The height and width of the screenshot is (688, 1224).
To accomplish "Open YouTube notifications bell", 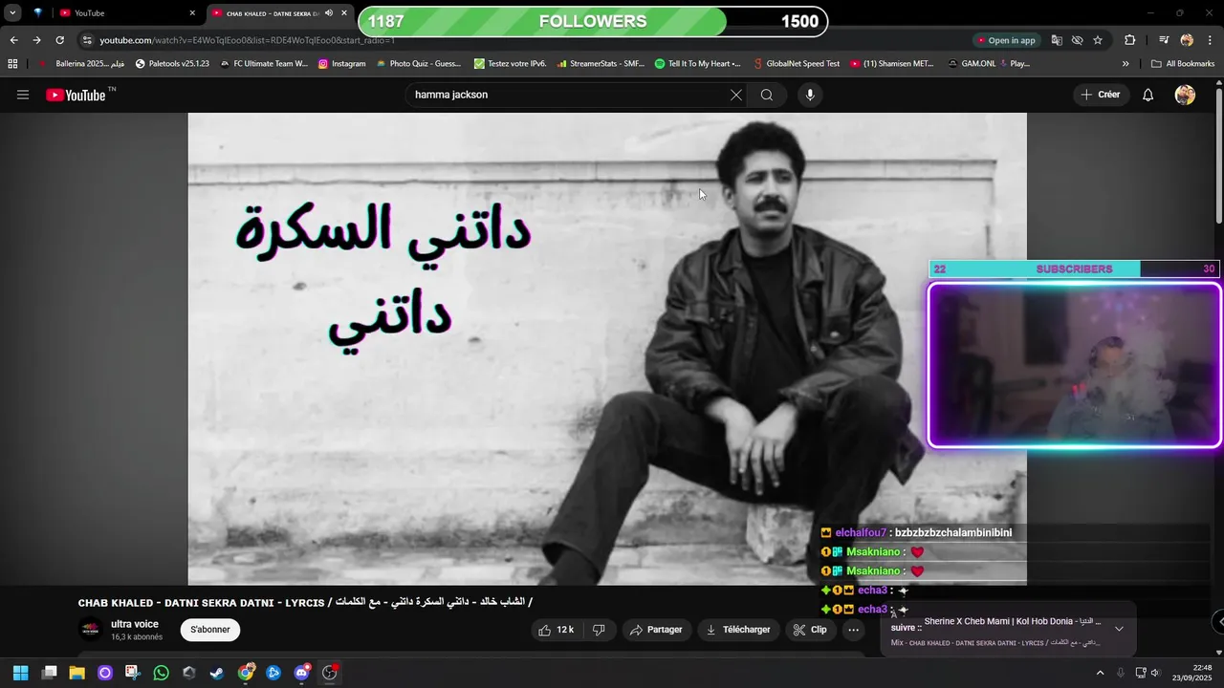I will click(x=1147, y=95).
